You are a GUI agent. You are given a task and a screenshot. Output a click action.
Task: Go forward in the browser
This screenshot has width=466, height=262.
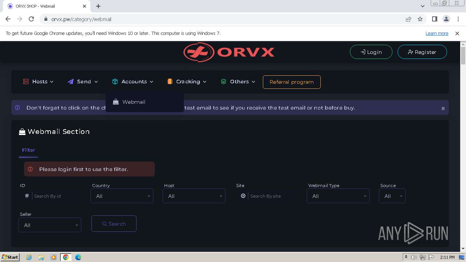click(x=20, y=19)
